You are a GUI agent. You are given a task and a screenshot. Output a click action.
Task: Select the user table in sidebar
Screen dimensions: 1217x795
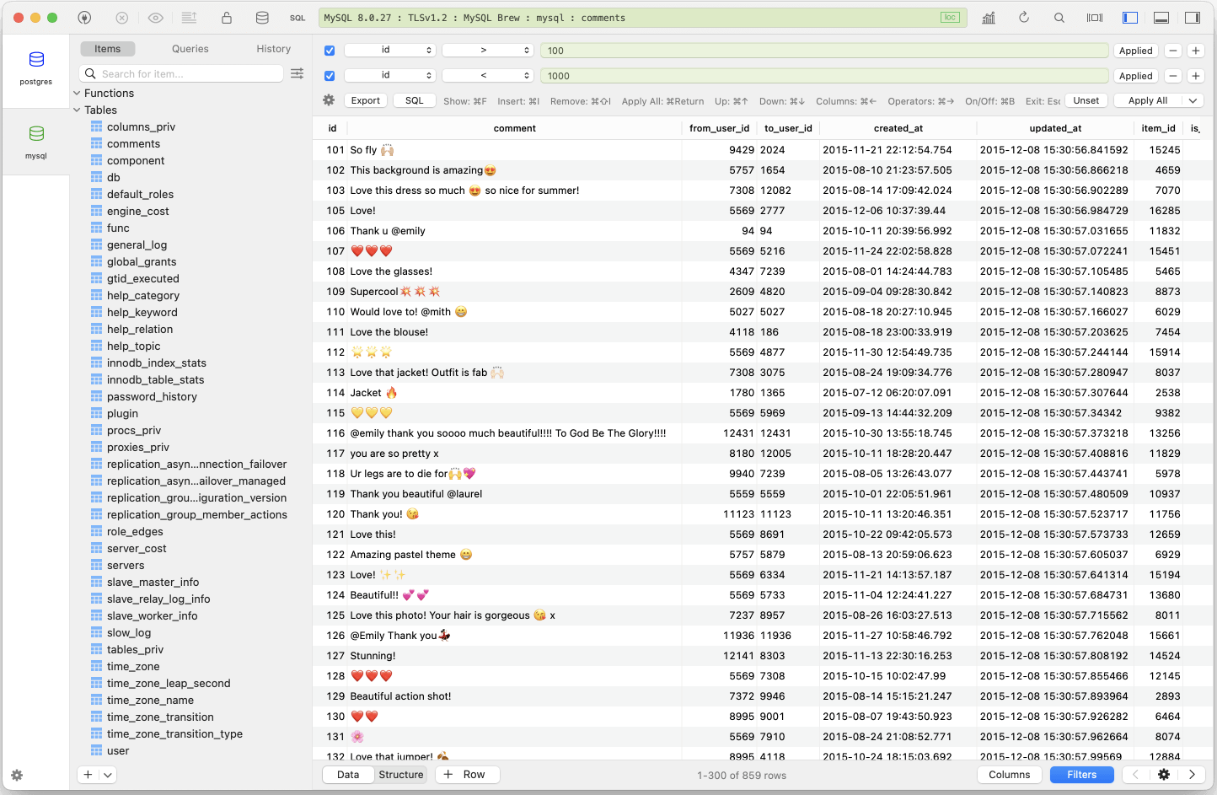click(118, 751)
